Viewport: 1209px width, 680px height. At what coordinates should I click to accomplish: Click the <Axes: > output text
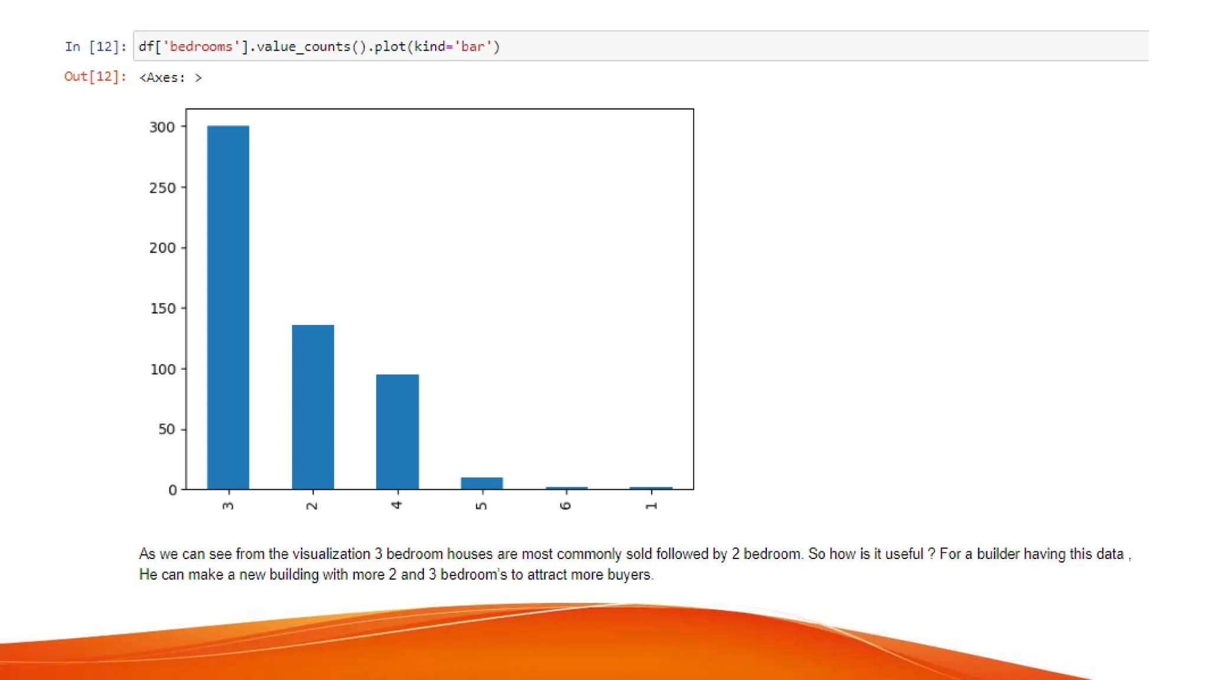[171, 77]
